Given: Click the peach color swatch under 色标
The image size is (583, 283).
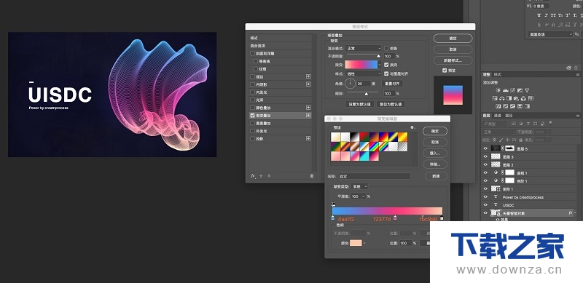Looking at the screenshot, I should [356, 243].
